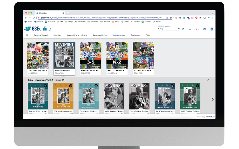Favorite the Vol 5 Student Edition star
Viewport: 239px width, 149px height.
(x=147, y=86)
